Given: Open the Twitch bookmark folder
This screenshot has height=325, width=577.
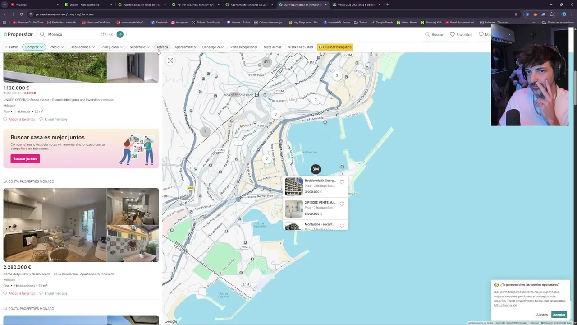Looking at the screenshot, I should pos(361,23).
